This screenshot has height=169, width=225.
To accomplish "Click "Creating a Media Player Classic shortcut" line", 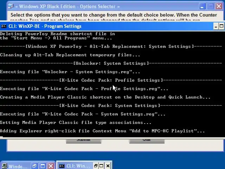I will [x=105, y=97].
